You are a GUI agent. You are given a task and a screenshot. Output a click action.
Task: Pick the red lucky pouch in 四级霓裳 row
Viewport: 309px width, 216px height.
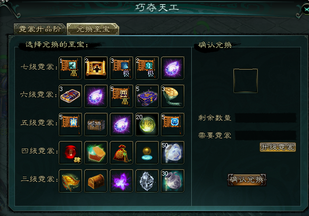click(121, 153)
